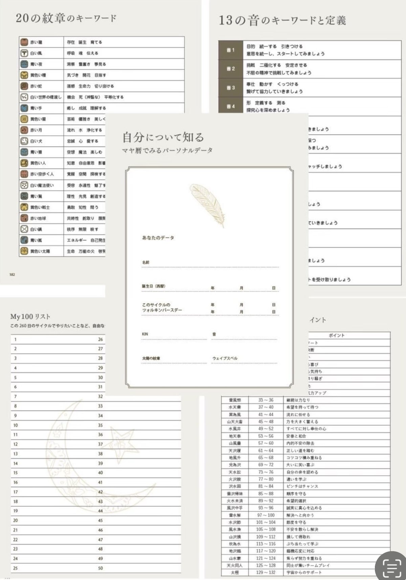
Task: Click the cell 山天大畜
Action: click(235, 422)
